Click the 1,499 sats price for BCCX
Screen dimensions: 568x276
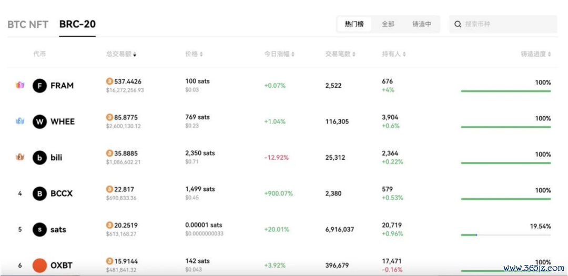[x=200, y=189]
